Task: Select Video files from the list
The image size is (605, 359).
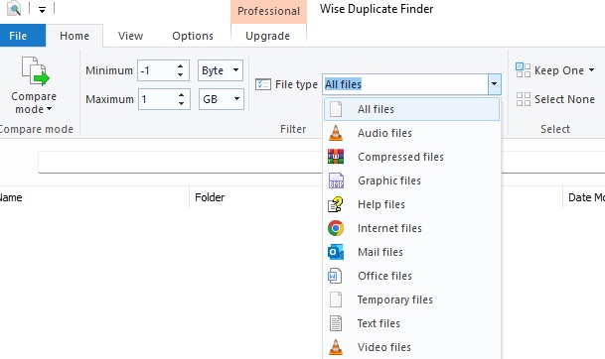Action: click(411, 347)
